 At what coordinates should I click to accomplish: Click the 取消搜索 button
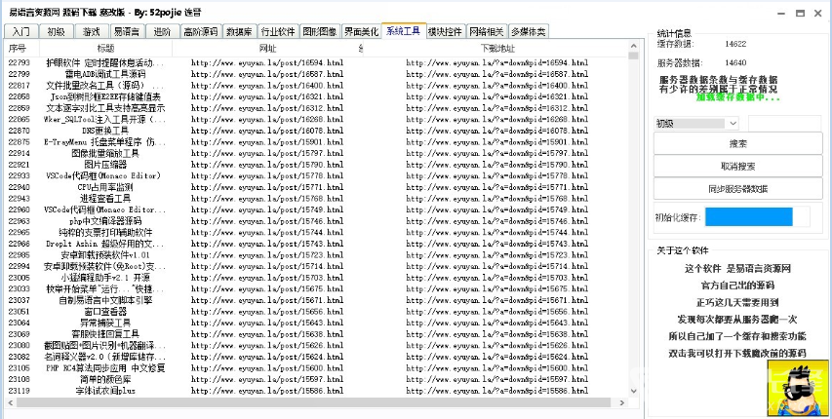pyautogui.click(x=737, y=166)
